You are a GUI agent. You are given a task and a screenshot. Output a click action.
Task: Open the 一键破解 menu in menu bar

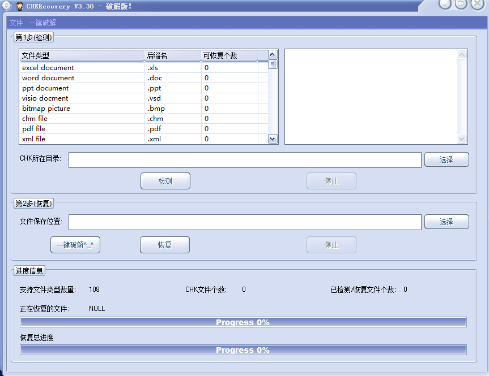[42, 23]
